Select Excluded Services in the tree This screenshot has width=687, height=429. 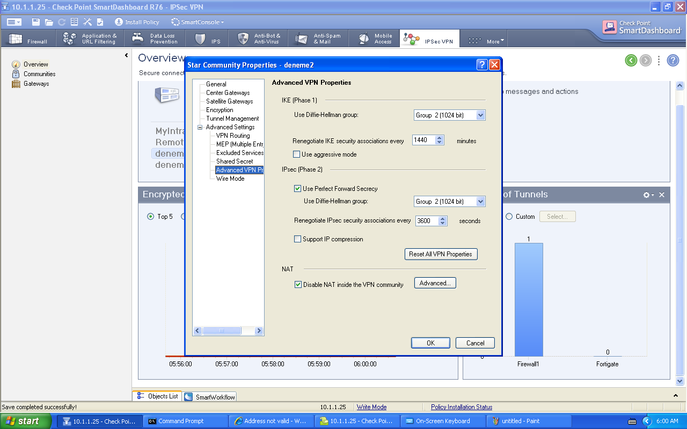tap(240, 153)
